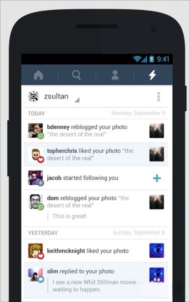This screenshot has width=190, height=302.
Task: Open the Account person icon
Action: click(x=115, y=75)
